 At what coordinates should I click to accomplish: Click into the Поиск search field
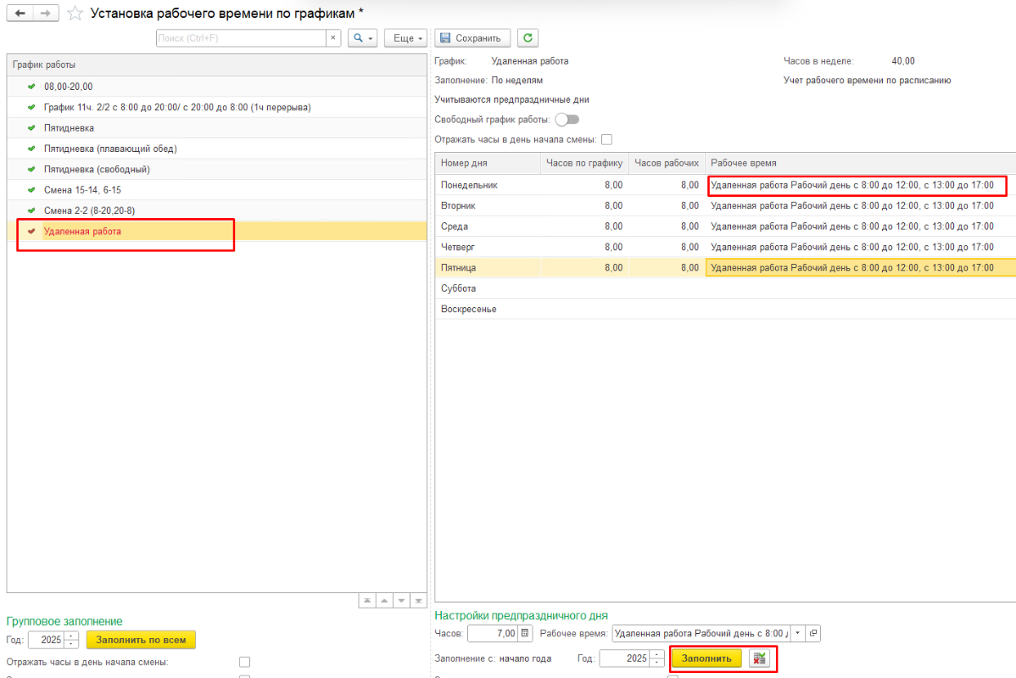click(241, 38)
